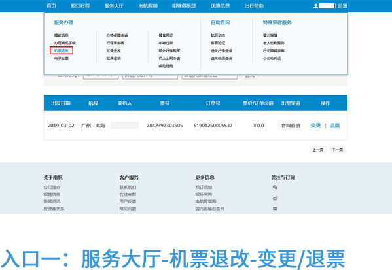Viewport: 392px width, 270px height.
Task: Choose 延误证明 from the service menu
Action: [113, 58]
